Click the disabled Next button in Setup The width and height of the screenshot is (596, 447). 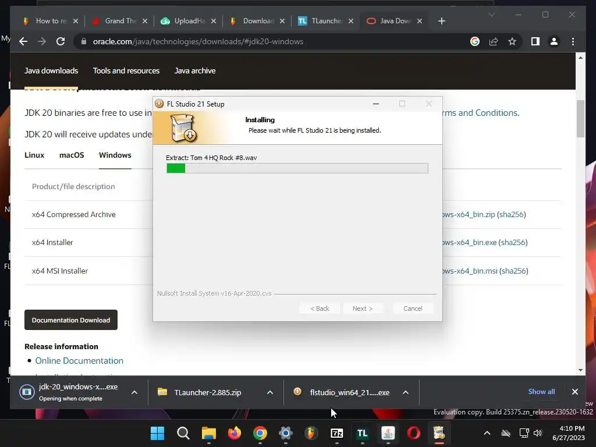[x=363, y=308]
